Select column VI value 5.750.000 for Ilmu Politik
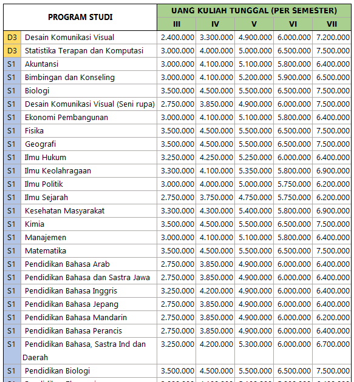 [294, 184]
